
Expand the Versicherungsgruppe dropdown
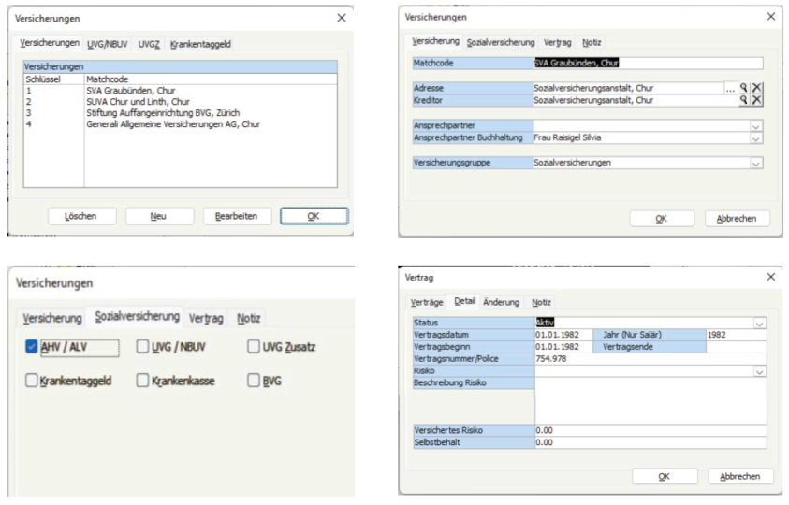756,164
